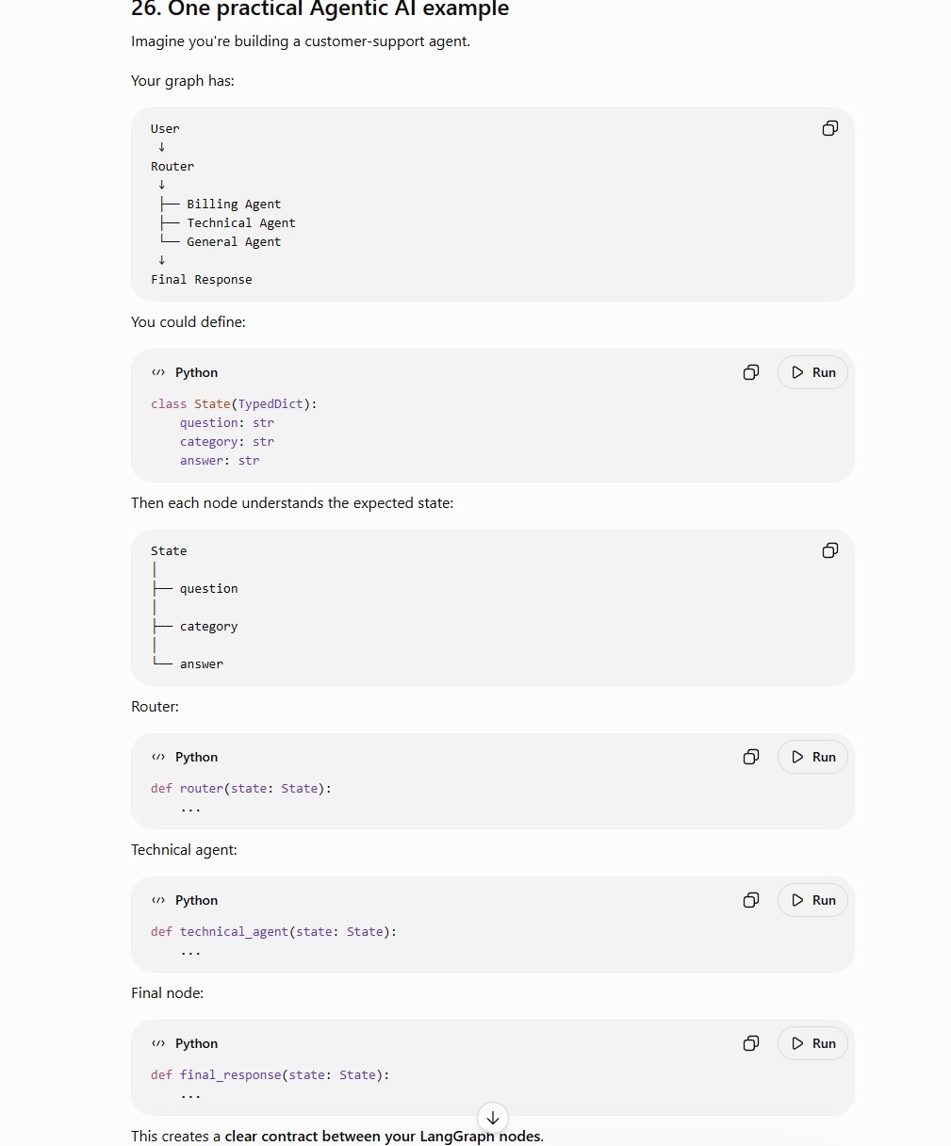Run the final_response Python code

pos(812,1043)
